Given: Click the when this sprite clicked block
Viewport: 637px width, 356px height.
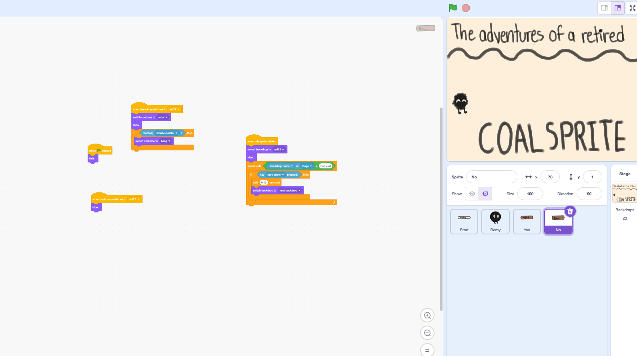Looking at the screenshot, I should tap(262, 141).
